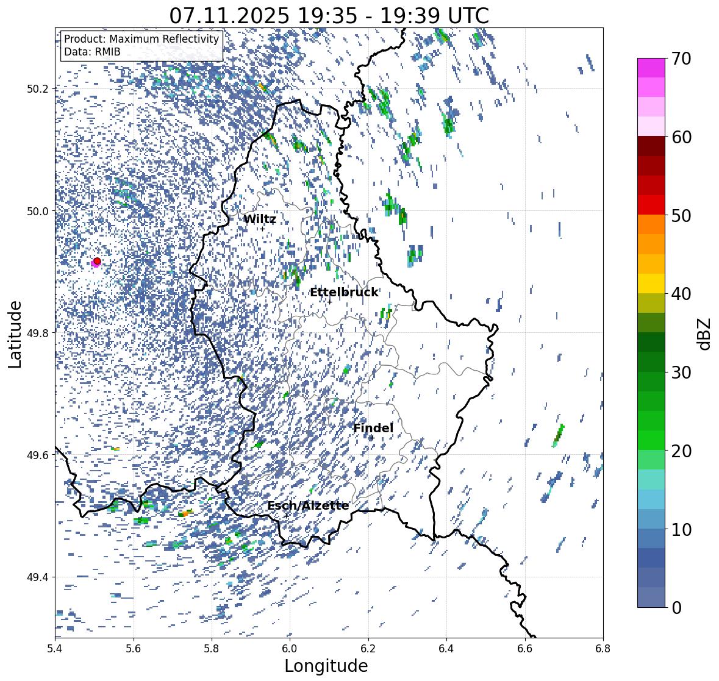
Task: Click the longitude 6.8 tick label
Action: click(603, 649)
